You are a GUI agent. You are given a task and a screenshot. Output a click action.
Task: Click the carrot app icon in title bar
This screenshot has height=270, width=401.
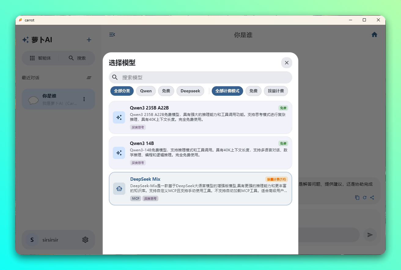tap(20, 20)
